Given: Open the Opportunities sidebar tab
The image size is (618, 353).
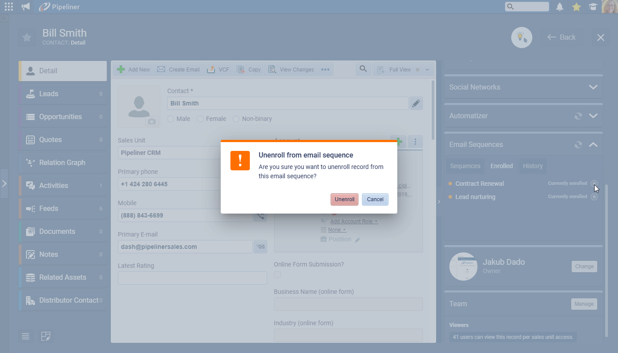Looking at the screenshot, I should click(x=60, y=117).
